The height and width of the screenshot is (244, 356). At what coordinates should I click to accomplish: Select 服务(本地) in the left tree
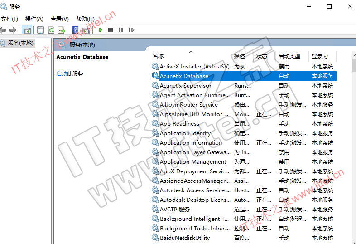pyautogui.click(x=21, y=43)
